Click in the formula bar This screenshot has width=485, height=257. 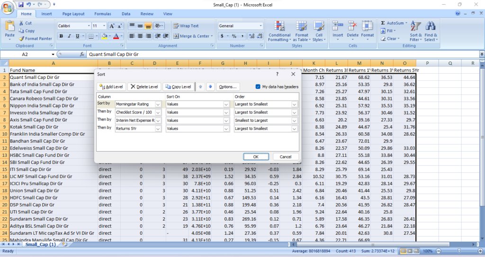[x=283, y=54]
